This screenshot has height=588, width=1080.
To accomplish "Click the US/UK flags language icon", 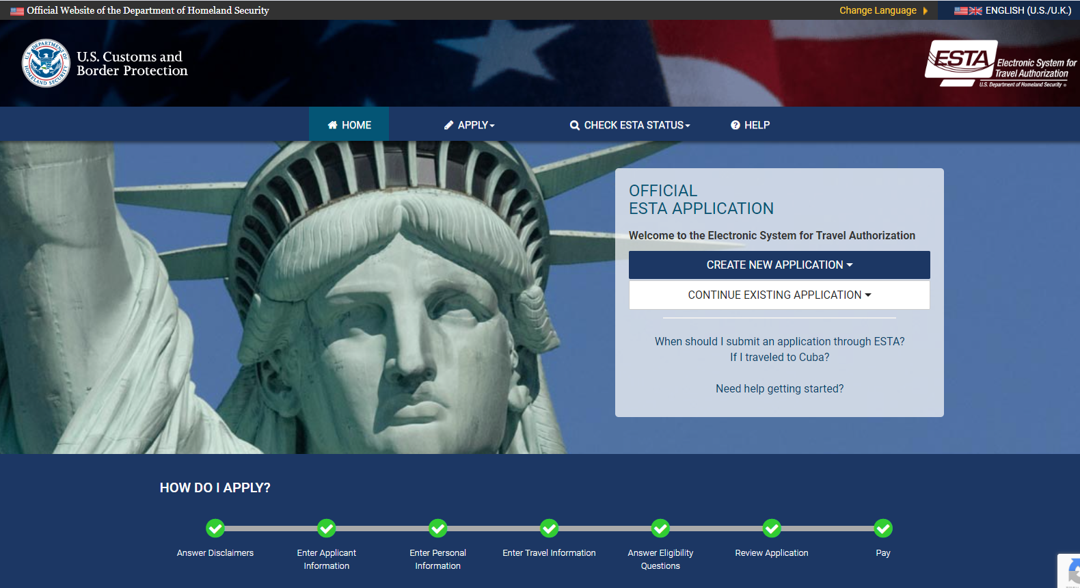I will coord(968,10).
